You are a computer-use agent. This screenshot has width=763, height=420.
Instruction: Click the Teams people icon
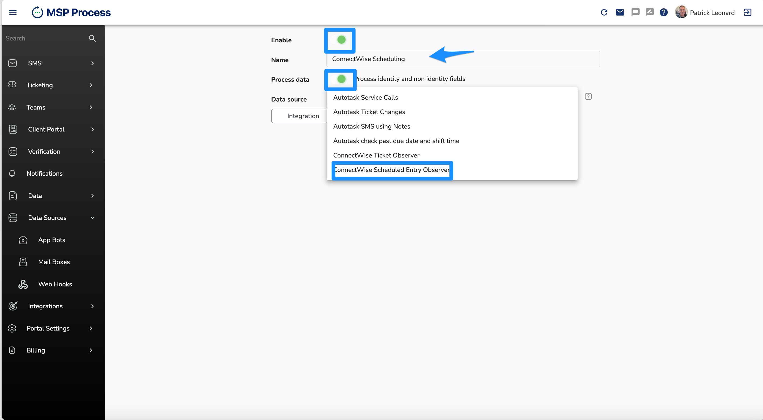click(12, 107)
